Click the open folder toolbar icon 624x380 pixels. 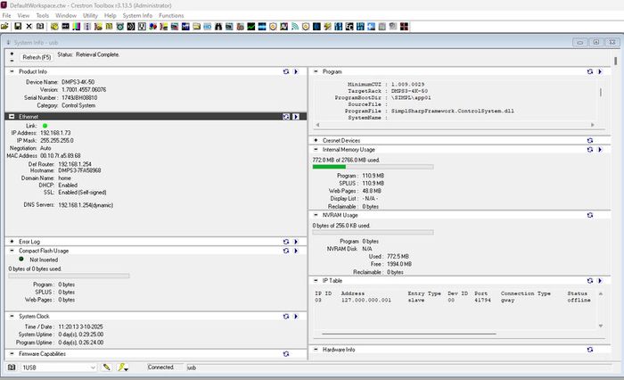coord(4,26)
